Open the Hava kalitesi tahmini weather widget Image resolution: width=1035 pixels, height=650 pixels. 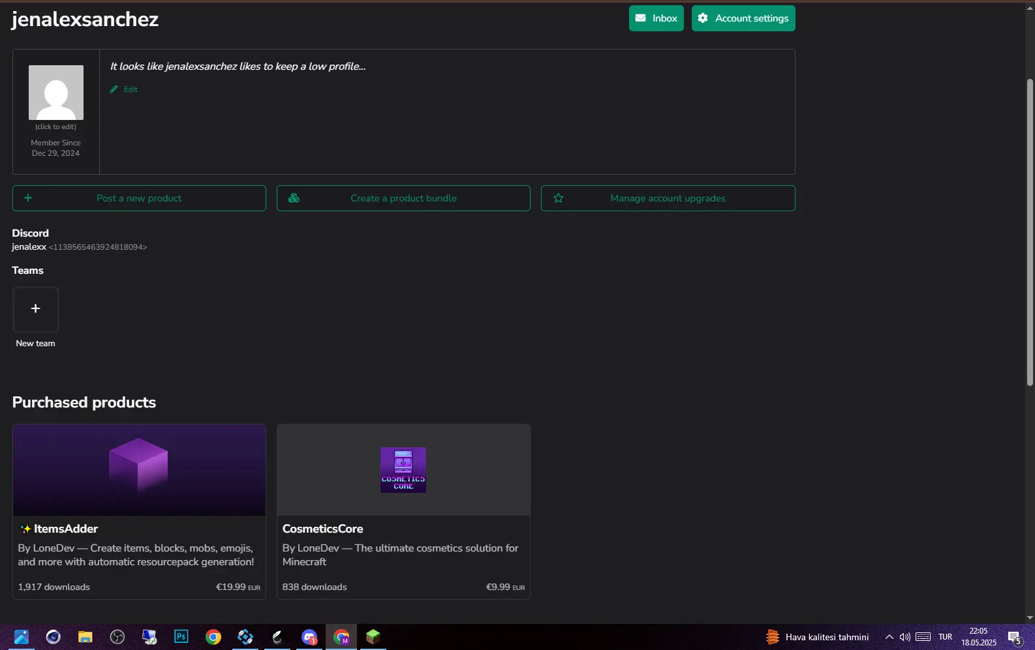pyautogui.click(x=818, y=637)
